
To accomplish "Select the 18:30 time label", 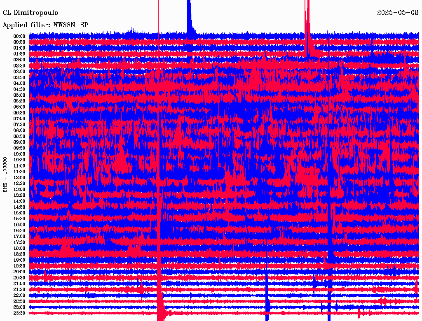I will click(x=19, y=254).
